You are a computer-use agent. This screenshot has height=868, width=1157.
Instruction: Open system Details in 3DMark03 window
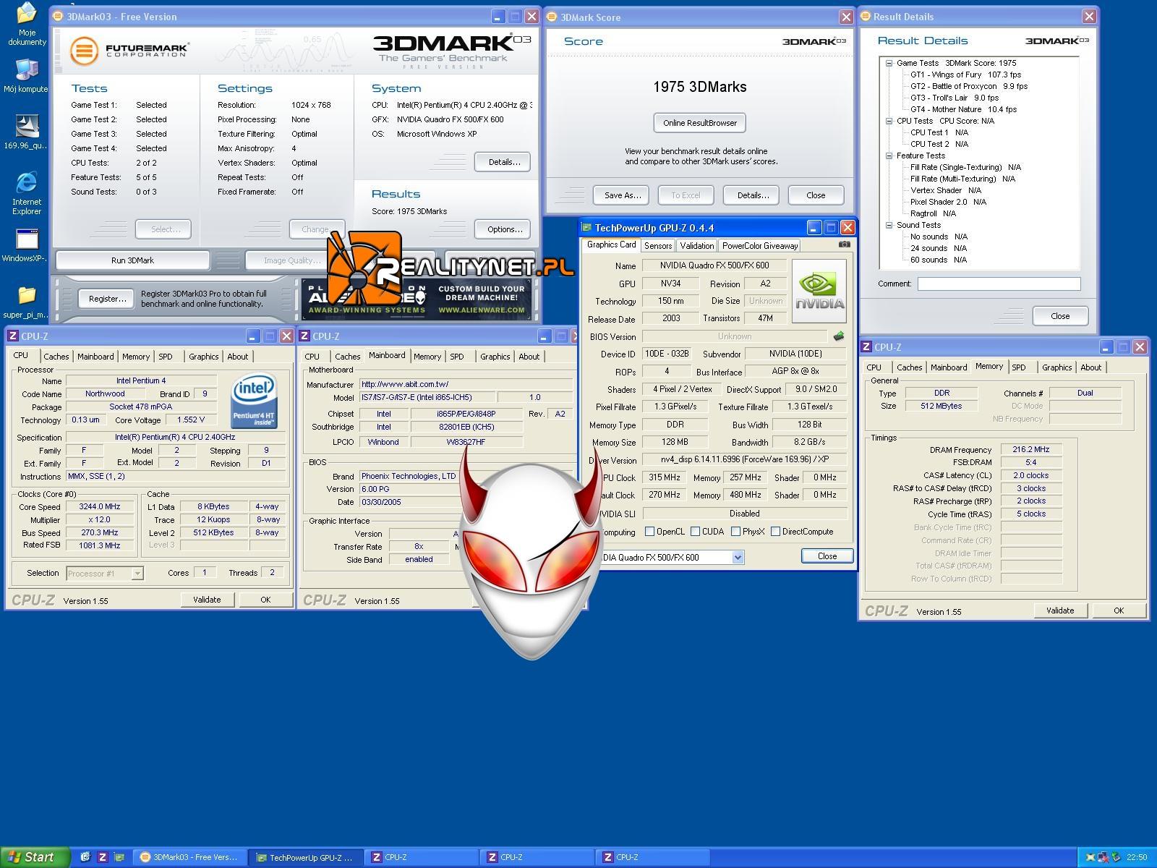tap(504, 162)
